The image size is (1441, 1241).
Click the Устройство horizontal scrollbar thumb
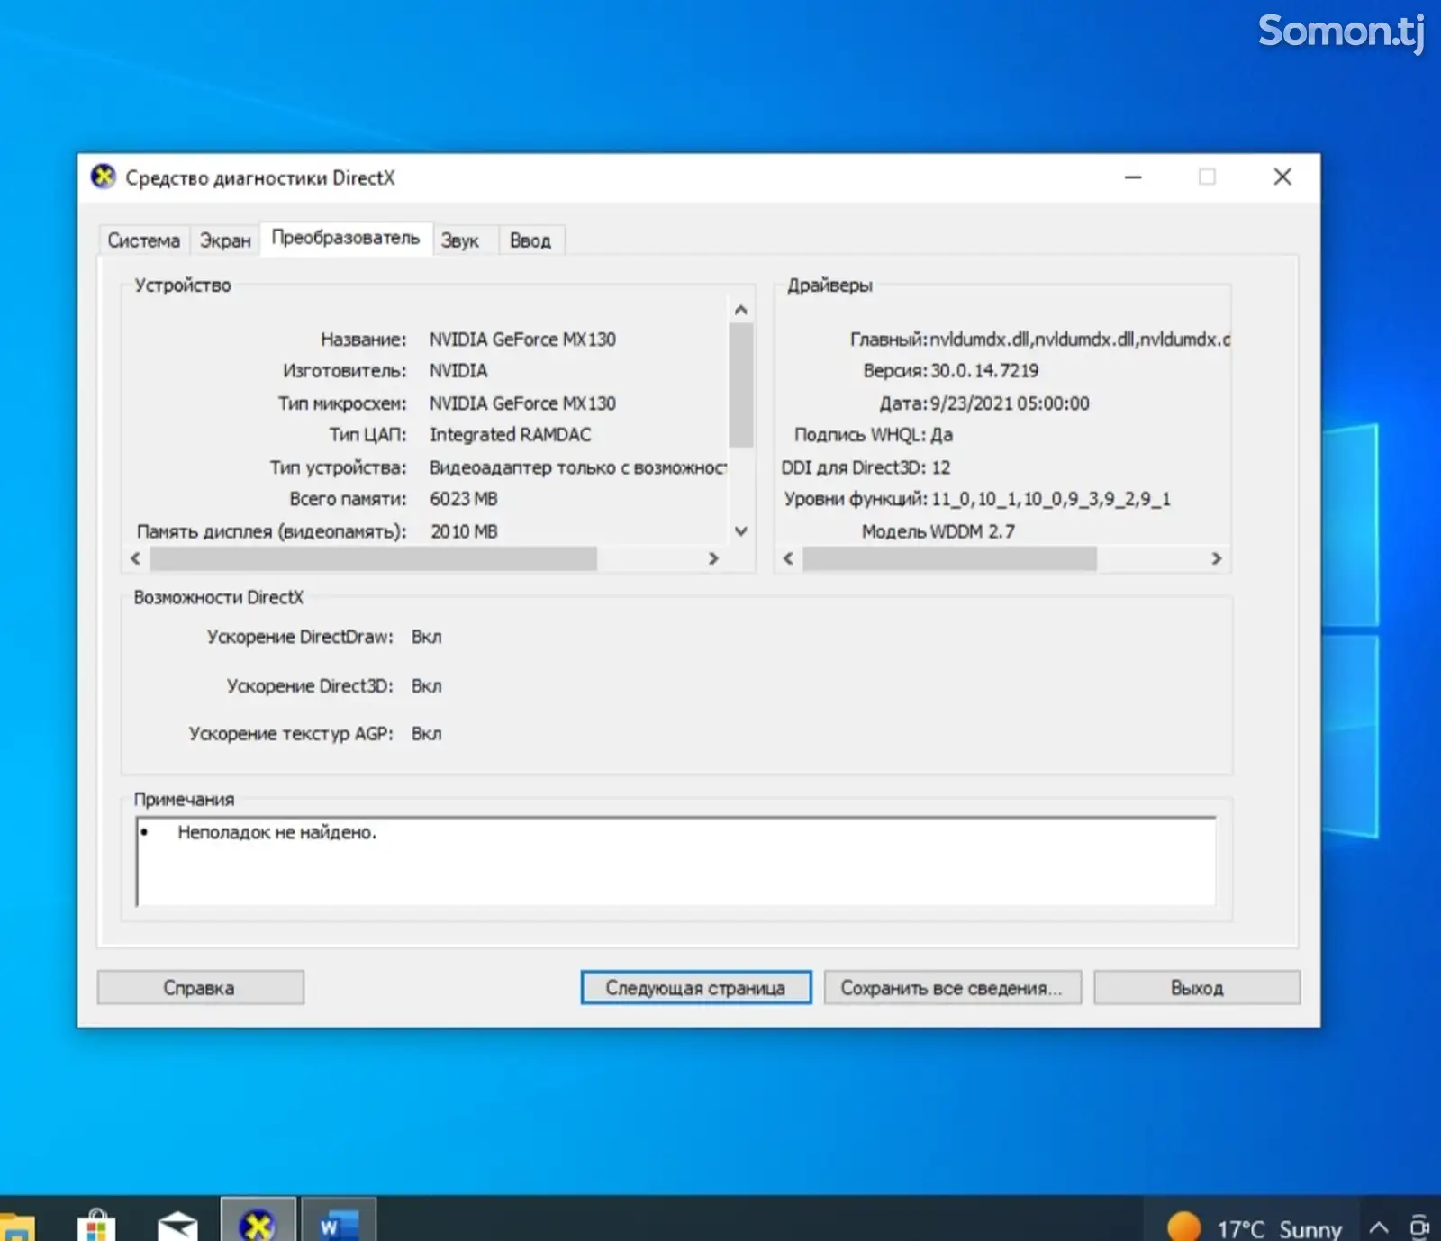pyautogui.click(x=374, y=558)
